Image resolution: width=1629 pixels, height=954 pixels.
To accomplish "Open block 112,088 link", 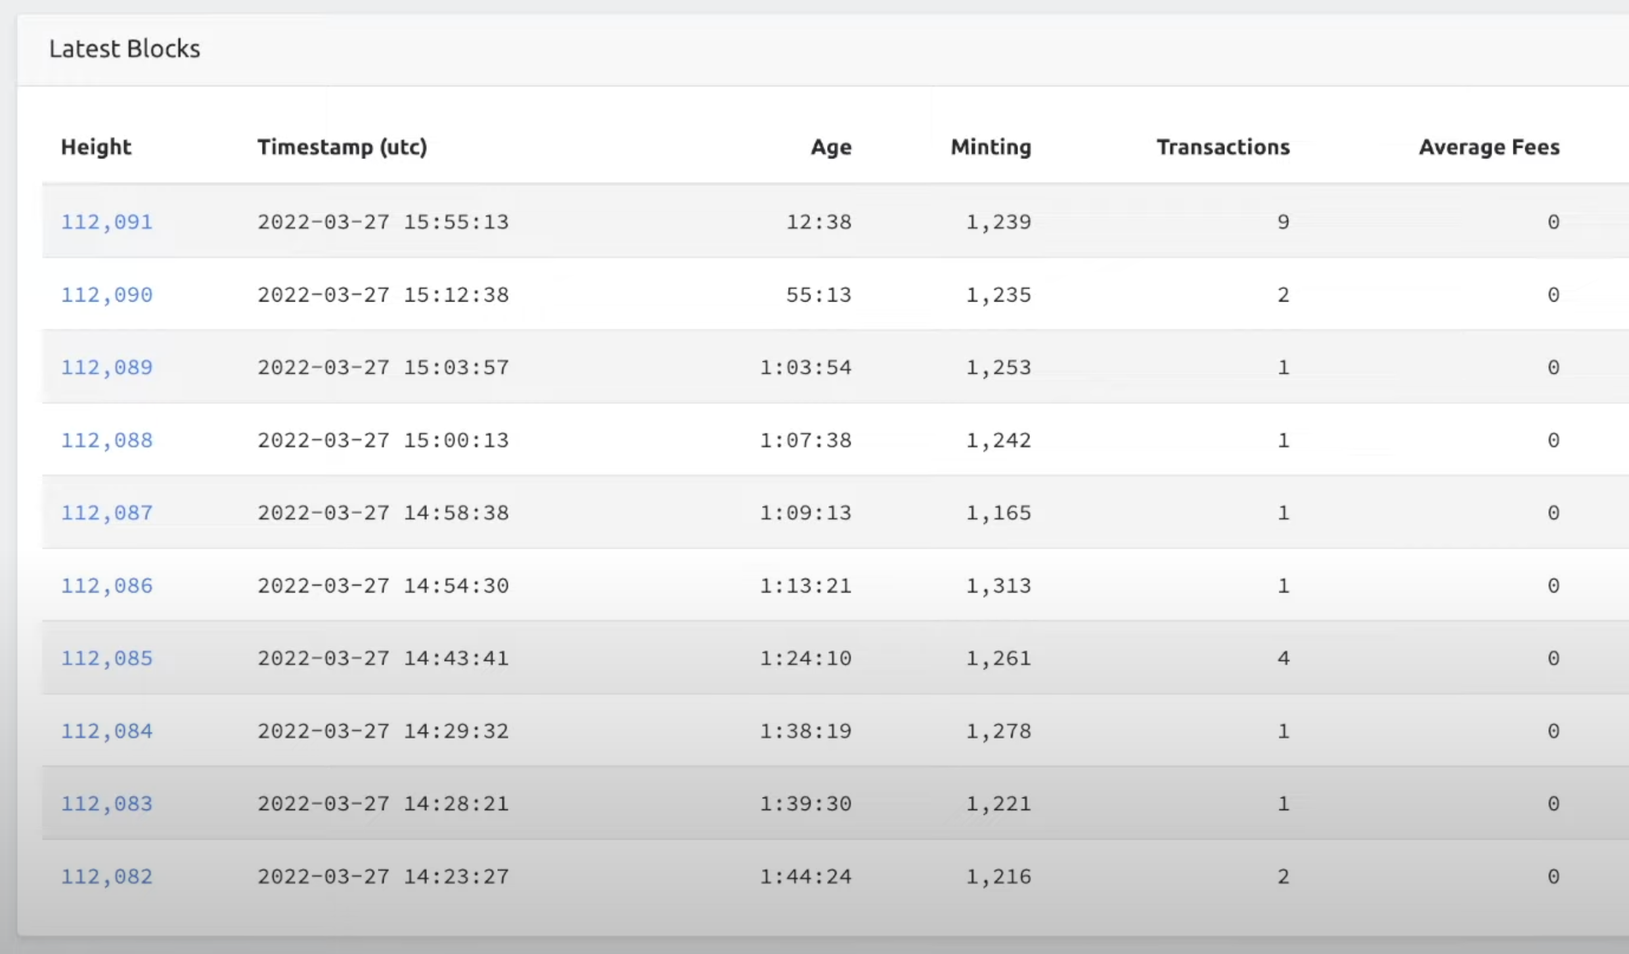I will (x=106, y=440).
